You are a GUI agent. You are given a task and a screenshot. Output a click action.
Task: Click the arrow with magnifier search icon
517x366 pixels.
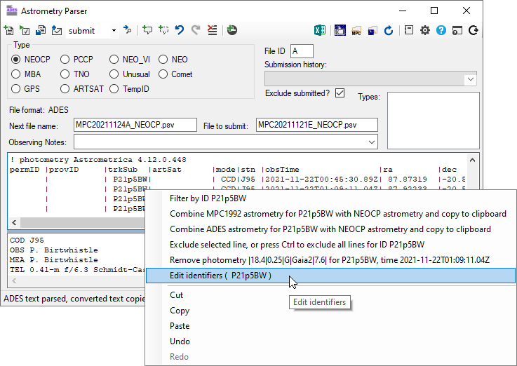tap(127, 30)
